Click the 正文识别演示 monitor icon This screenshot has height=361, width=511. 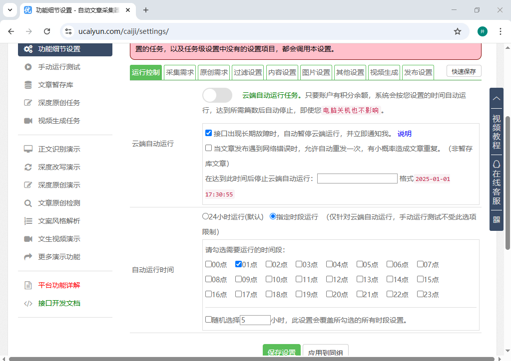click(29, 149)
